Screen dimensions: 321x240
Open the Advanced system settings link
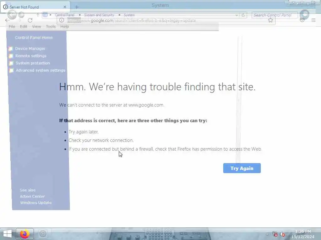click(40, 70)
